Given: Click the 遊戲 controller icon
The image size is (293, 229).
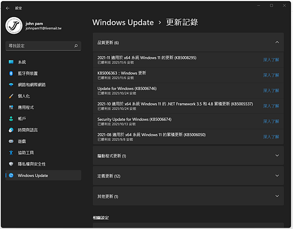Looking at the screenshot, I should pyautogui.click(x=11, y=141).
